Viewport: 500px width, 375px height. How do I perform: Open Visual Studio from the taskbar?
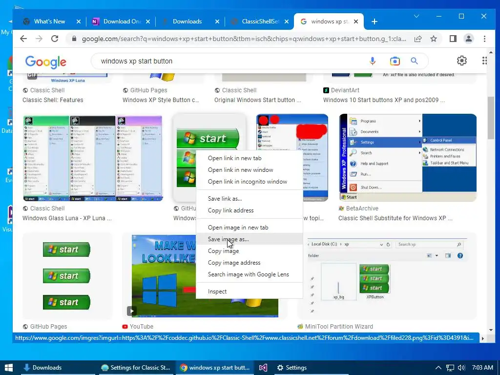tap(263, 368)
